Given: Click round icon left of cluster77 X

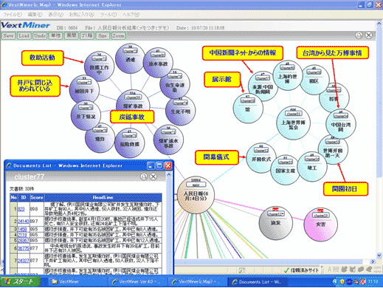Looking at the screenshot, I should [x=144, y=176].
